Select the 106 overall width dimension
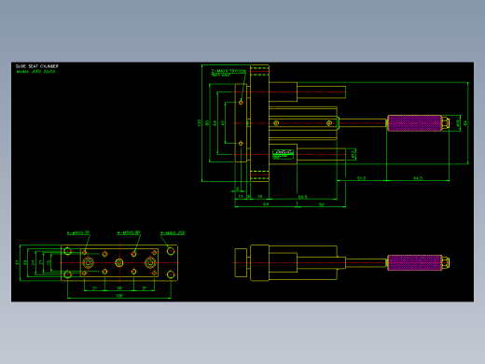 click(119, 296)
